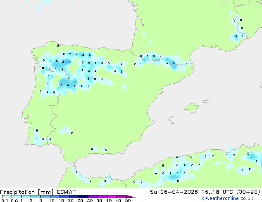Click the '0.5' legend scale label

tap(14, 200)
